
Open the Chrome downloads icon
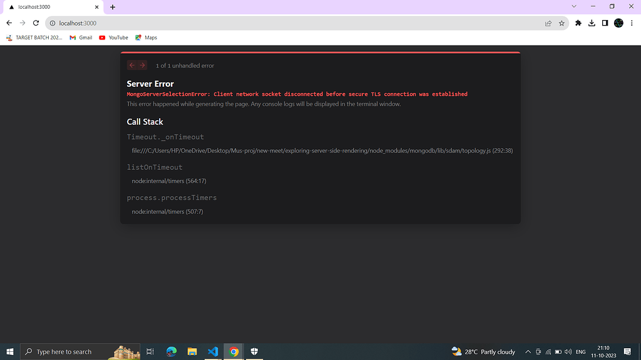pyautogui.click(x=592, y=23)
